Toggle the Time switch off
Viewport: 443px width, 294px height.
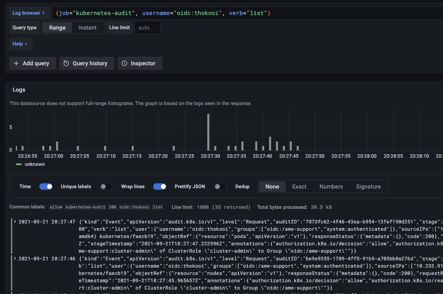pos(46,187)
